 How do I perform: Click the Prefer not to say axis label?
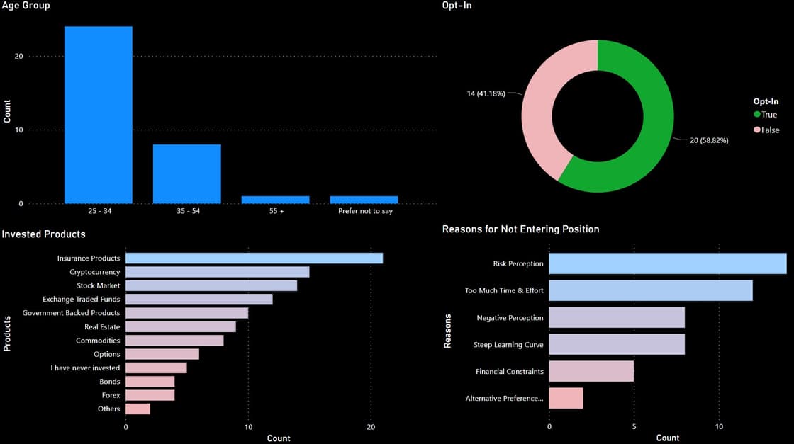366,211
